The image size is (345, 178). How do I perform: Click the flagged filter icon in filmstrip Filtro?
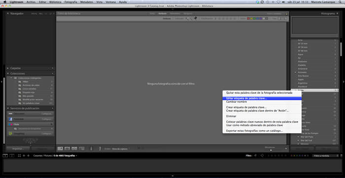pyautogui.click(x=255, y=155)
